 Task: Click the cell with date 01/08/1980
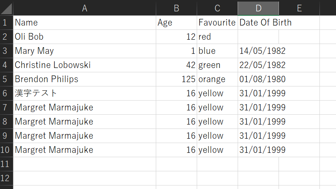pos(262,79)
